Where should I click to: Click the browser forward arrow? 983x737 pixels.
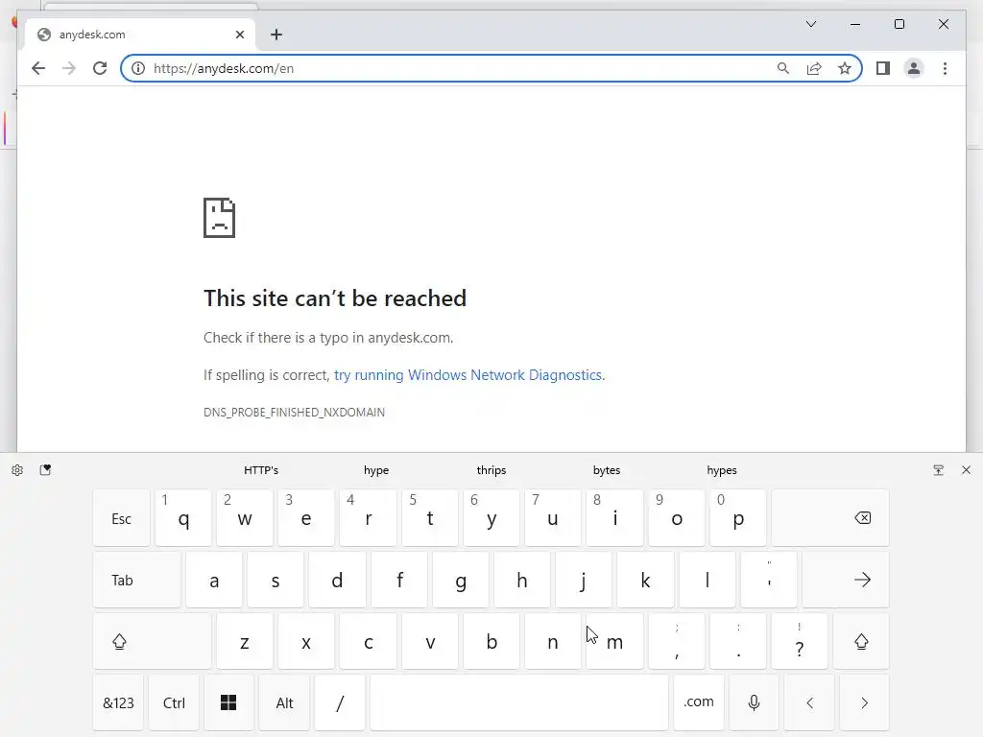(69, 68)
